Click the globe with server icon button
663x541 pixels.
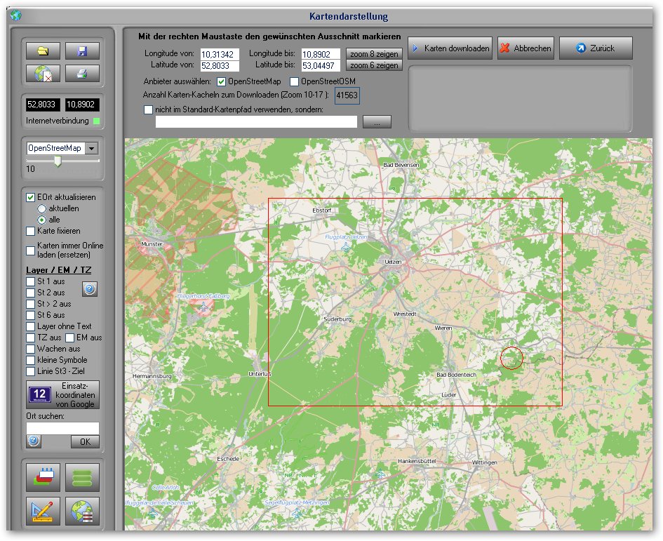click(x=83, y=511)
